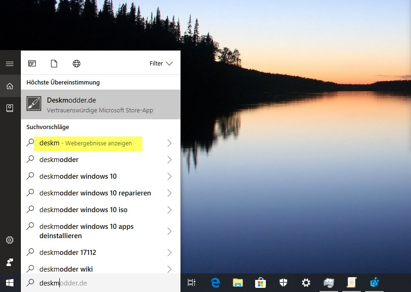Select the 'deskmodder' search suggestion

(101, 160)
